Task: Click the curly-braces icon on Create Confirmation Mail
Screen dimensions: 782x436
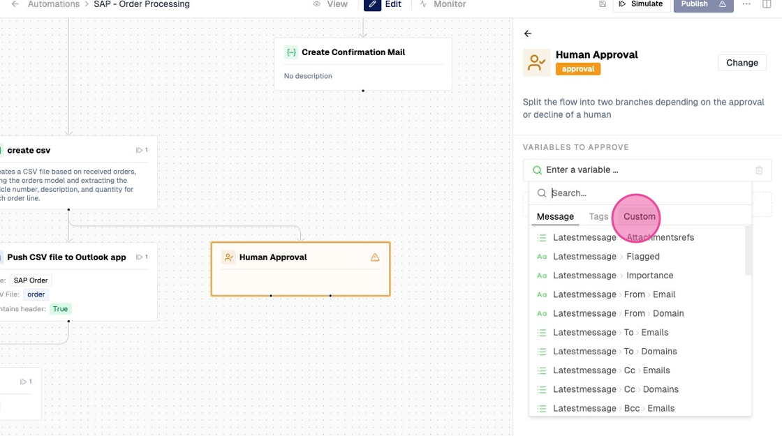Action: pyautogui.click(x=291, y=52)
